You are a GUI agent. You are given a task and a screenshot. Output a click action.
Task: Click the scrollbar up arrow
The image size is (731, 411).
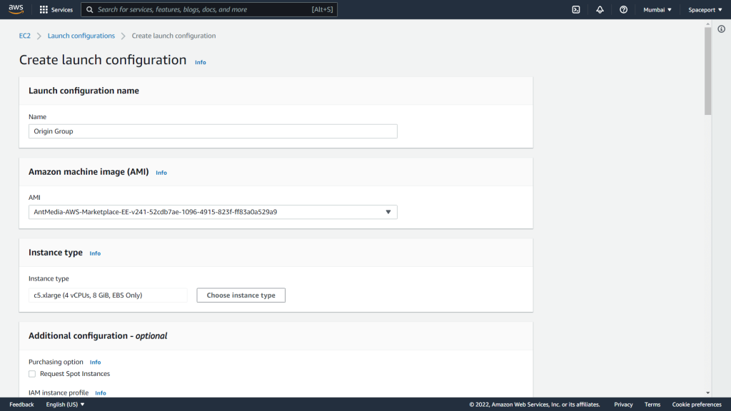coord(707,23)
